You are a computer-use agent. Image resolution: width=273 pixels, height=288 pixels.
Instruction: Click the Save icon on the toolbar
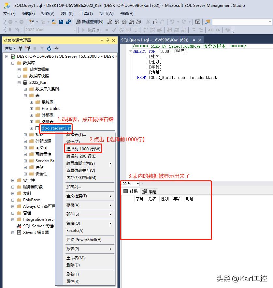point(61,22)
